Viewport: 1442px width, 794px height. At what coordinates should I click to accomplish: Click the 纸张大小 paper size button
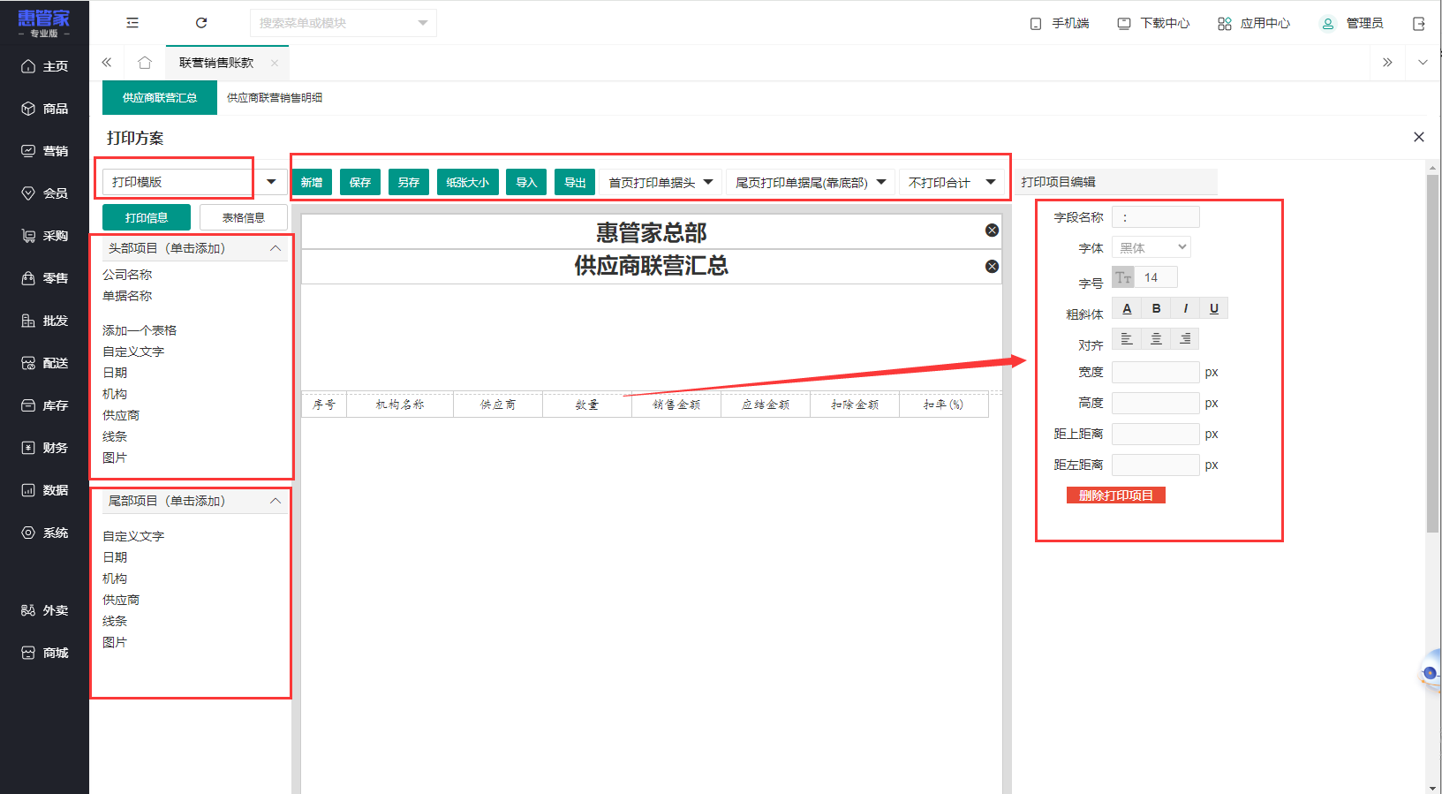tap(468, 182)
